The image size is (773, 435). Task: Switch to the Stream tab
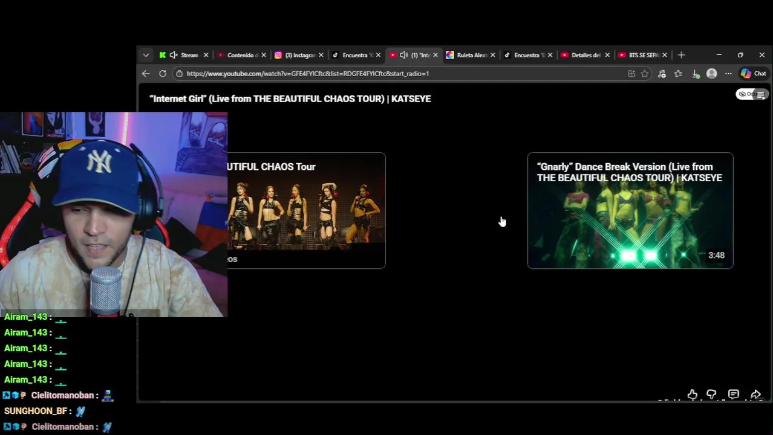pyautogui.click(x=189, y=55)
